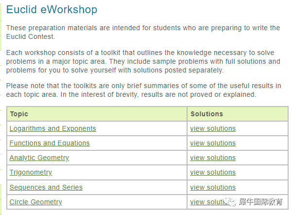The image size is (292, 215).
Task: Open the Logarithms and Exponents link
Action: tap(52, 128)
